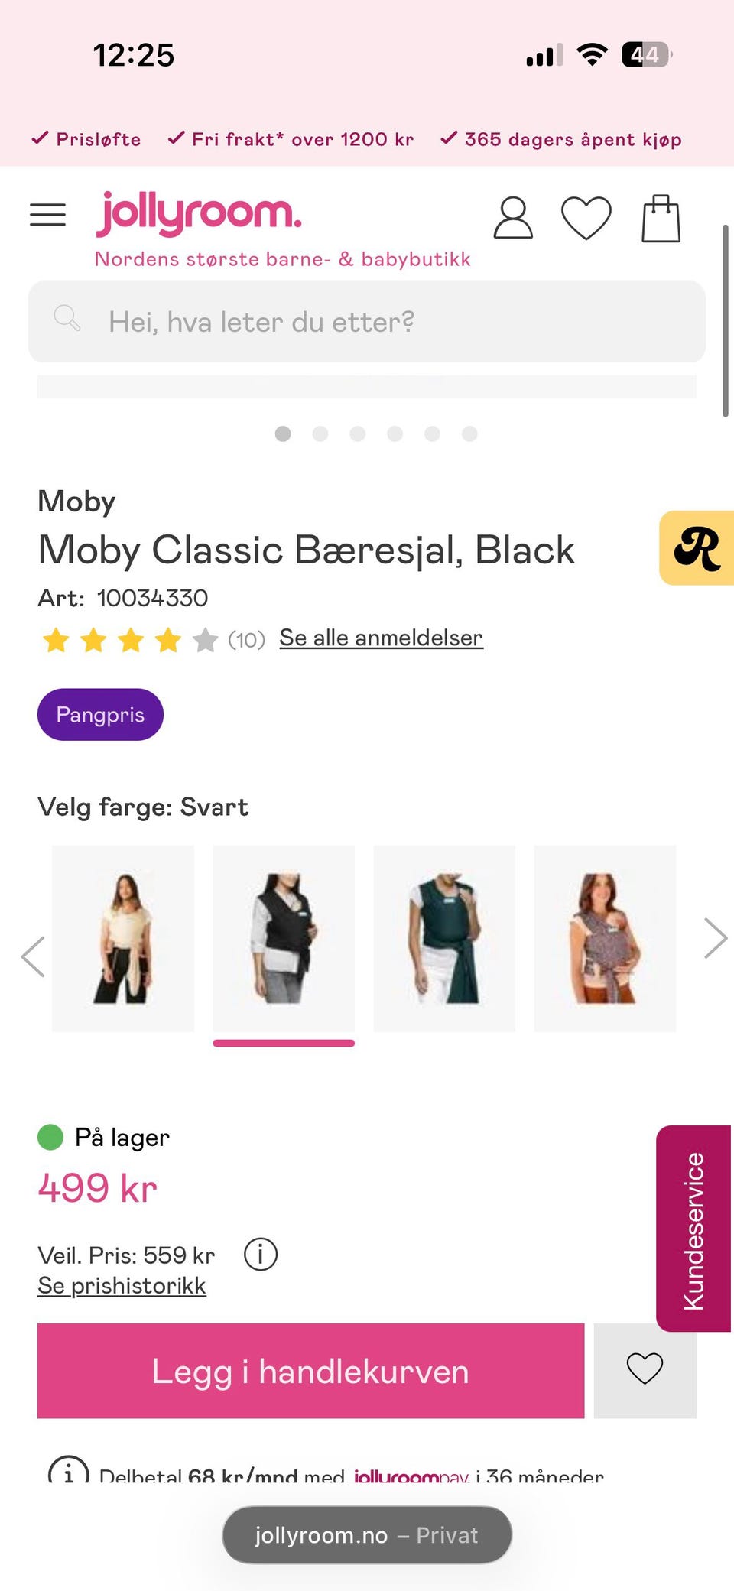The image size is (734, 1591).
Task: Click Legg i handlekurven button
Action: (x=310, y=1370)
